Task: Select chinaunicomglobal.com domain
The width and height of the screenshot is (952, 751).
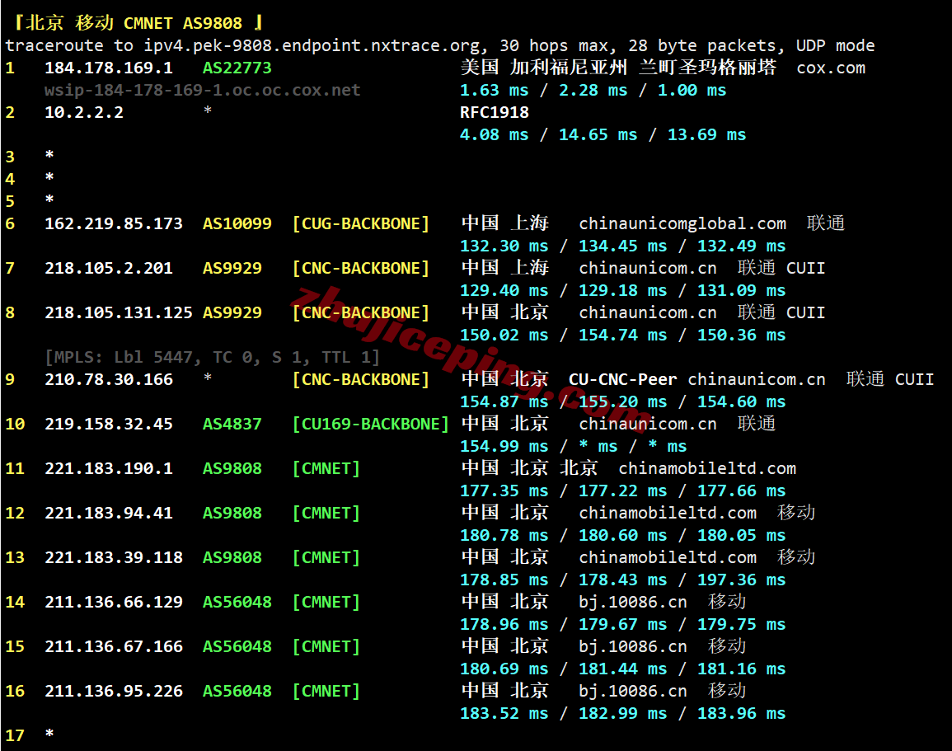Action: coord(682,223)
